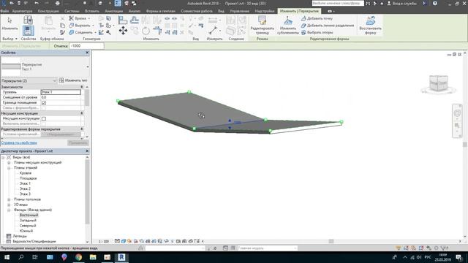
Task: Click the Align tool icon
Action: (123, 20)
